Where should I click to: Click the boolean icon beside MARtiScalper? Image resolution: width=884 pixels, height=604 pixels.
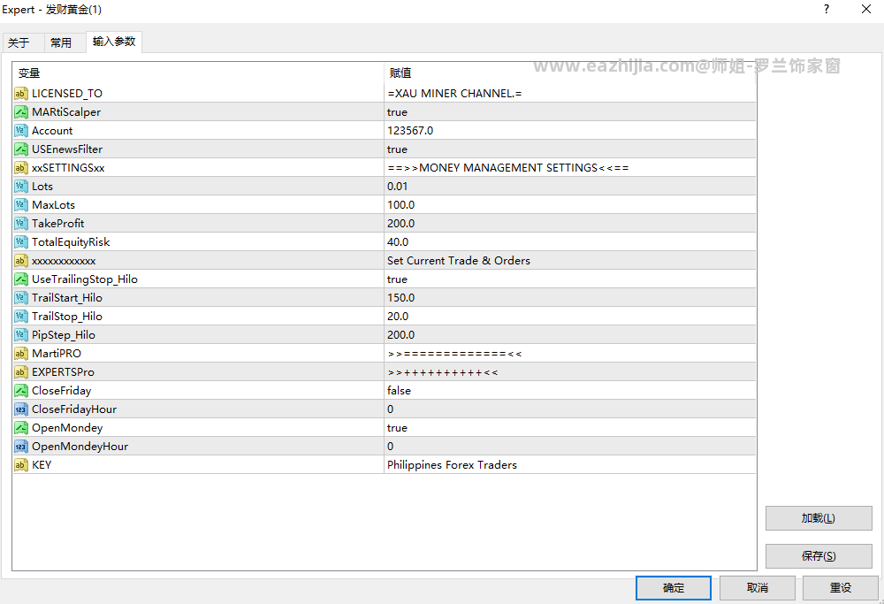[x=21, y=112]
